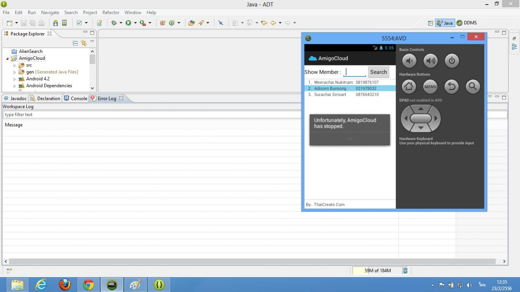Expand the Android Dependencies node
Screen dimensions: 520x292
tap(15, 86)
